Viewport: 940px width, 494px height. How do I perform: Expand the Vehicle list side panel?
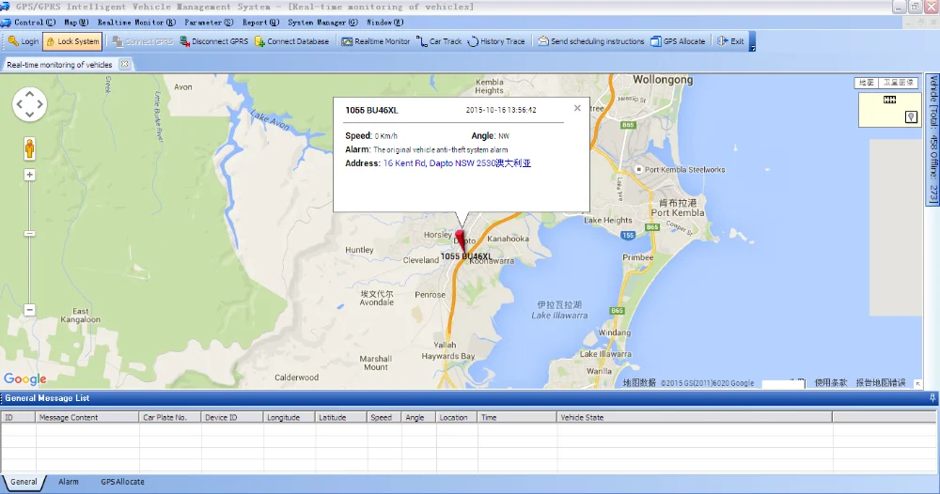(x=932, y=139)
